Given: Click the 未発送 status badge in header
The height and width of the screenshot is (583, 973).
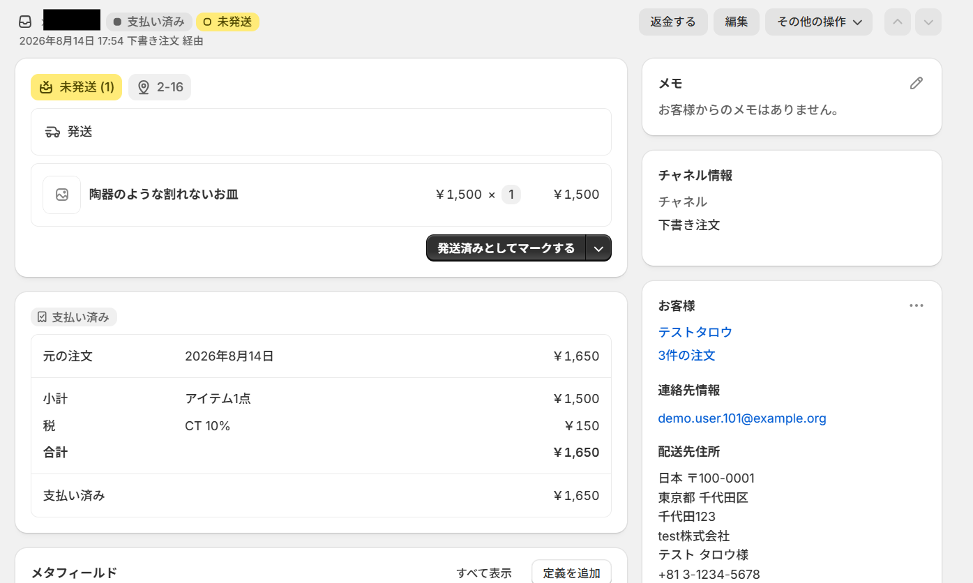Looking at the screenshot, I should [x=227, y=22].
